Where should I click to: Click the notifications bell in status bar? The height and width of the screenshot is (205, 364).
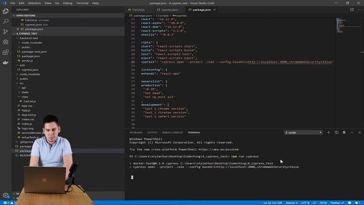tap(358, 203)
